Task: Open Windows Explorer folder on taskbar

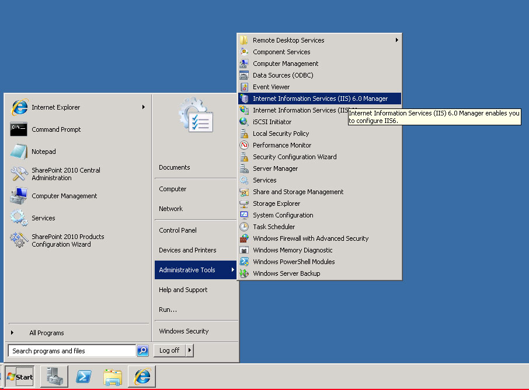Action: pos(113,377)
